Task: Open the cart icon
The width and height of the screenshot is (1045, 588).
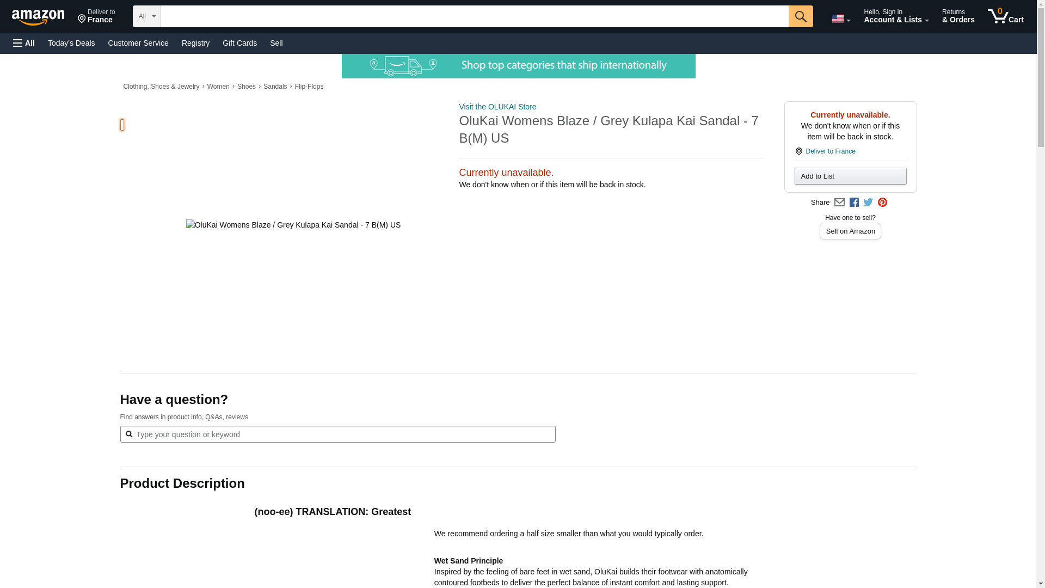Action: tap(1005, 16)
